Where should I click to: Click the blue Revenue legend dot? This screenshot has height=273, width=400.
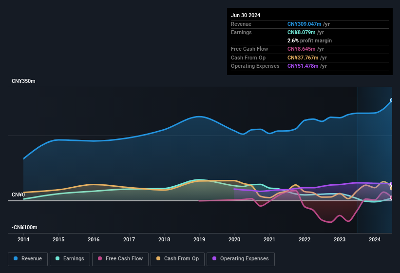point(16,258)
